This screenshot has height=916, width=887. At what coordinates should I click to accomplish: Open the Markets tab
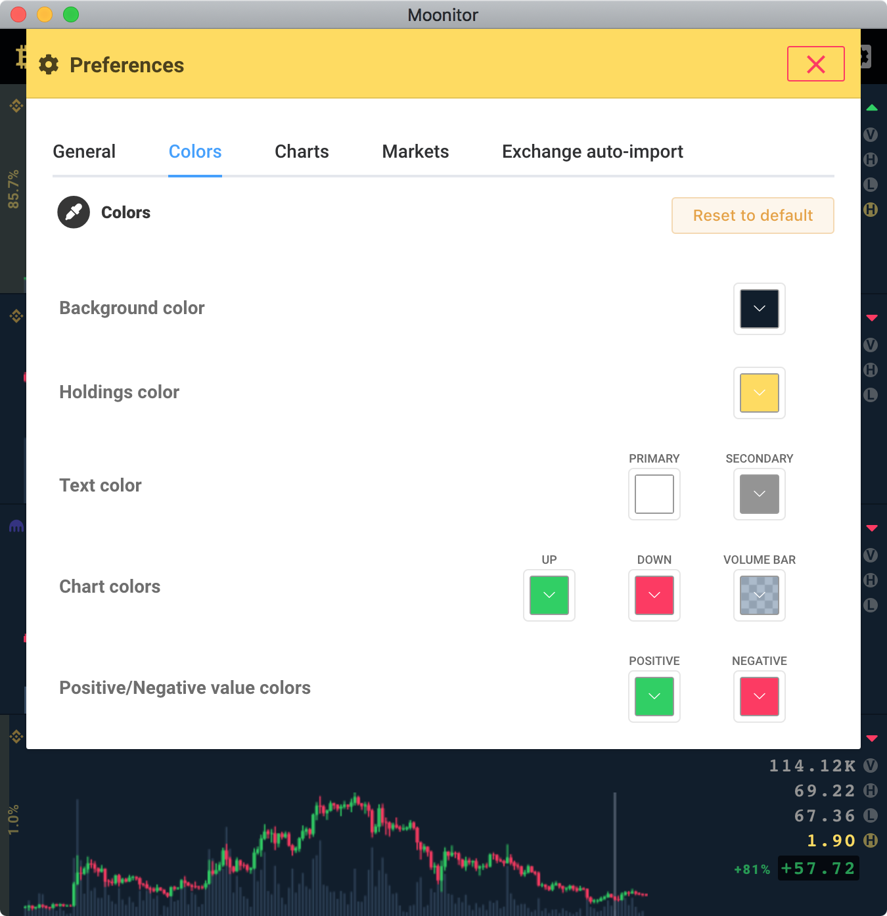coord(415,152)
